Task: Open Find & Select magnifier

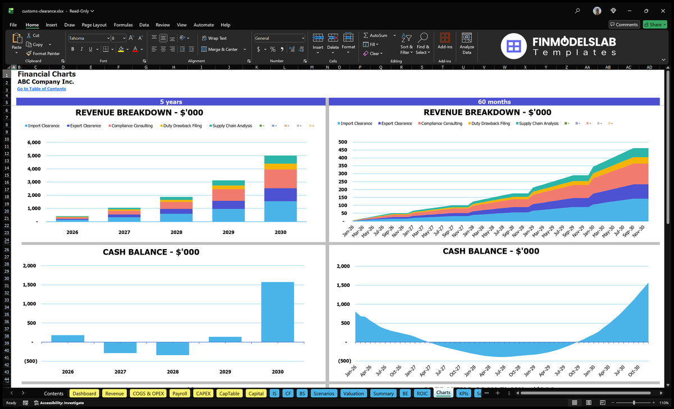Action: point(423,43)
